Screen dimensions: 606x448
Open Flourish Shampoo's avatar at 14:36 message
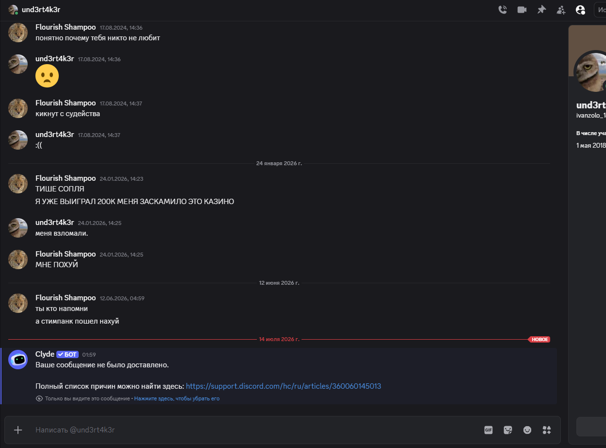(18, 33)
